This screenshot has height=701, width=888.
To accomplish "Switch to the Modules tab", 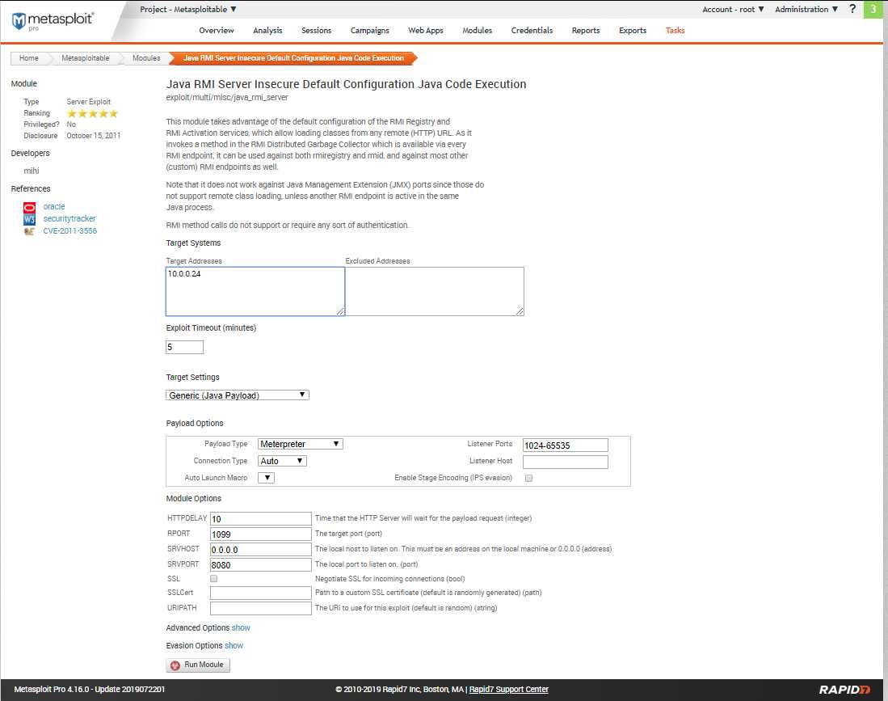I will [x=477, y=31].
